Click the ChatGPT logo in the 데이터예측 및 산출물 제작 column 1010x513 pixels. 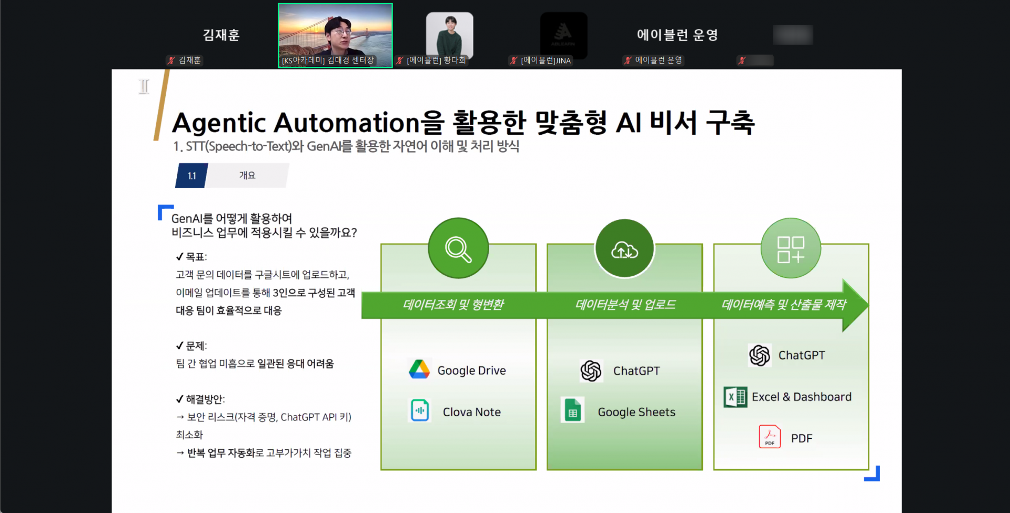[760, 355]
